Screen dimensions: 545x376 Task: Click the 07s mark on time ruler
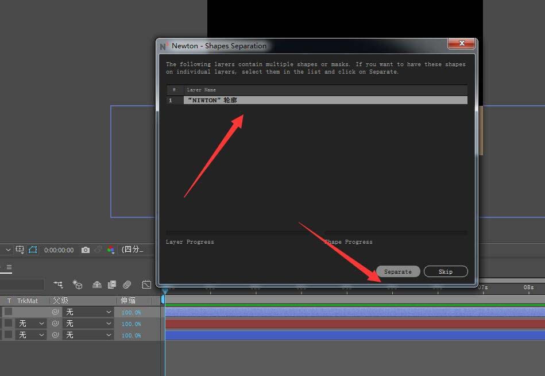click(483, 287)
